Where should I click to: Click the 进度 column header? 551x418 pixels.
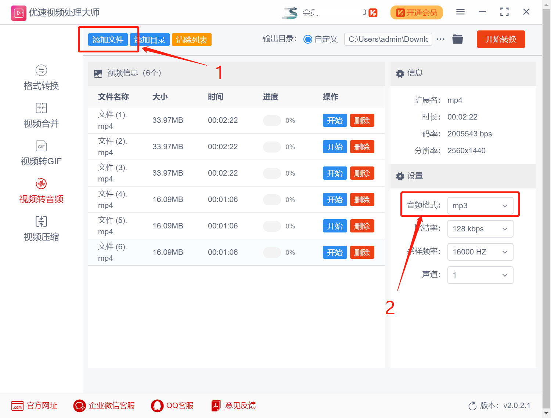[x=271, y=97]
